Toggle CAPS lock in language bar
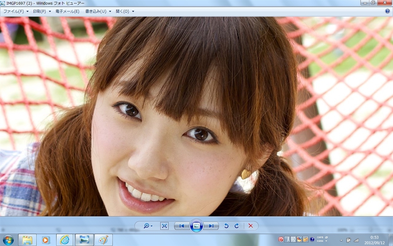 320,238
